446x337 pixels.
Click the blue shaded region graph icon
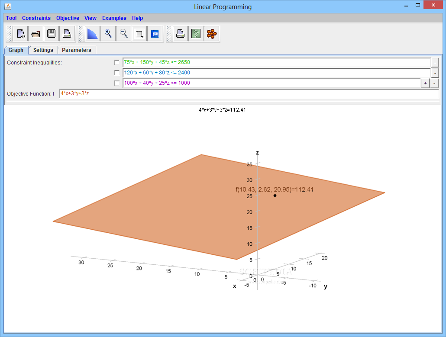[92, 34]
